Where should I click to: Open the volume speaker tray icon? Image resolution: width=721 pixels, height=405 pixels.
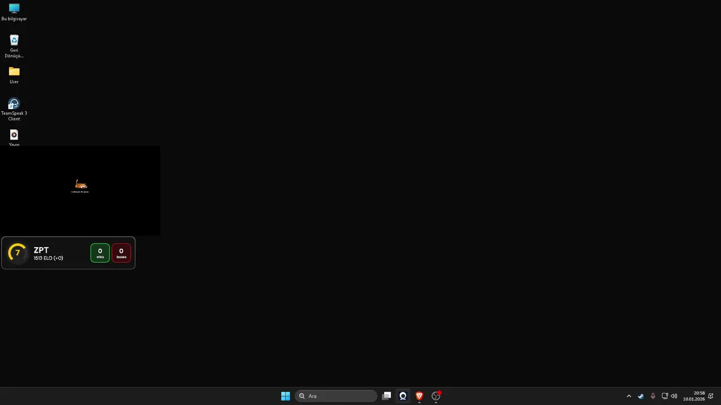(x=674, y=396)
